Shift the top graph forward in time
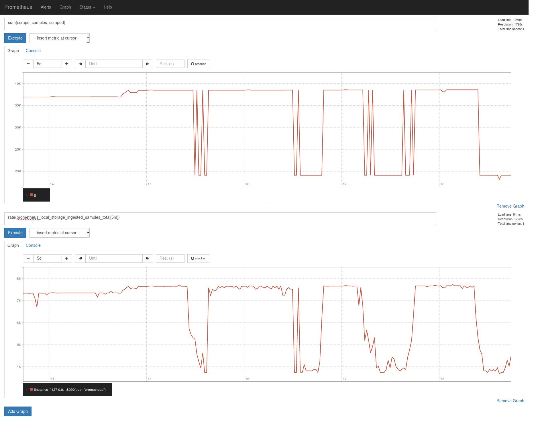The width and height of the screenshot is (534, 422). coord(148,64)
